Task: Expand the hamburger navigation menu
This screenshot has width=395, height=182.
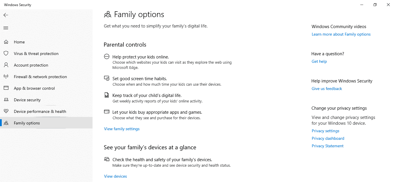Action: pyautogui.click(x=5, y=28)
